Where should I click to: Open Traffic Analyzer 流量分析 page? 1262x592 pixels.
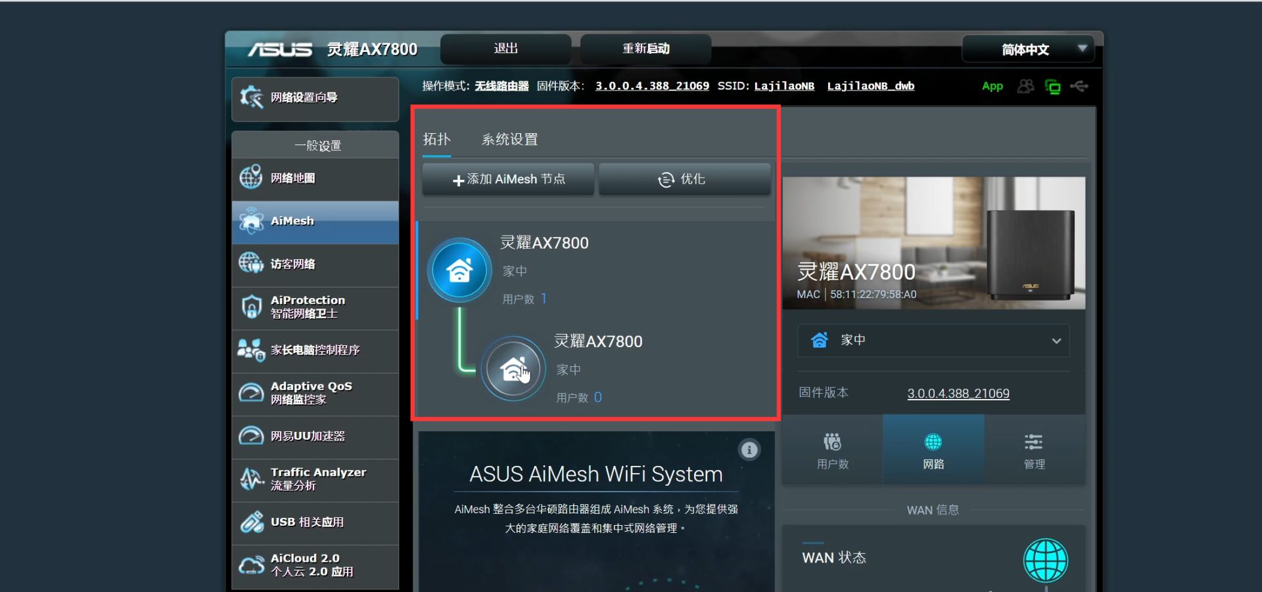(315, 479)
